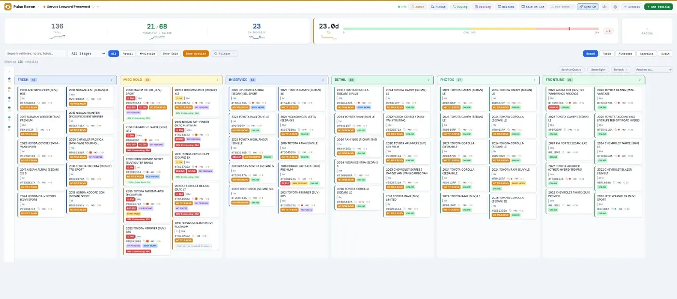Select the All vehicles filter

tap(114, 54)
